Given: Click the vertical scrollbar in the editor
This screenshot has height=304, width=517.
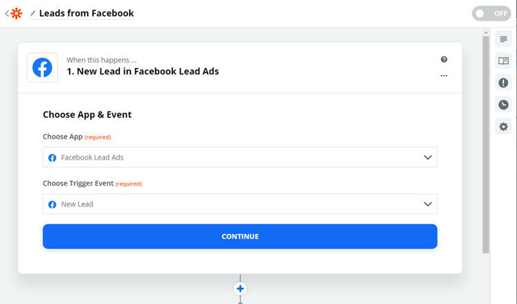Looking at the screenshot, I should 486,144.
